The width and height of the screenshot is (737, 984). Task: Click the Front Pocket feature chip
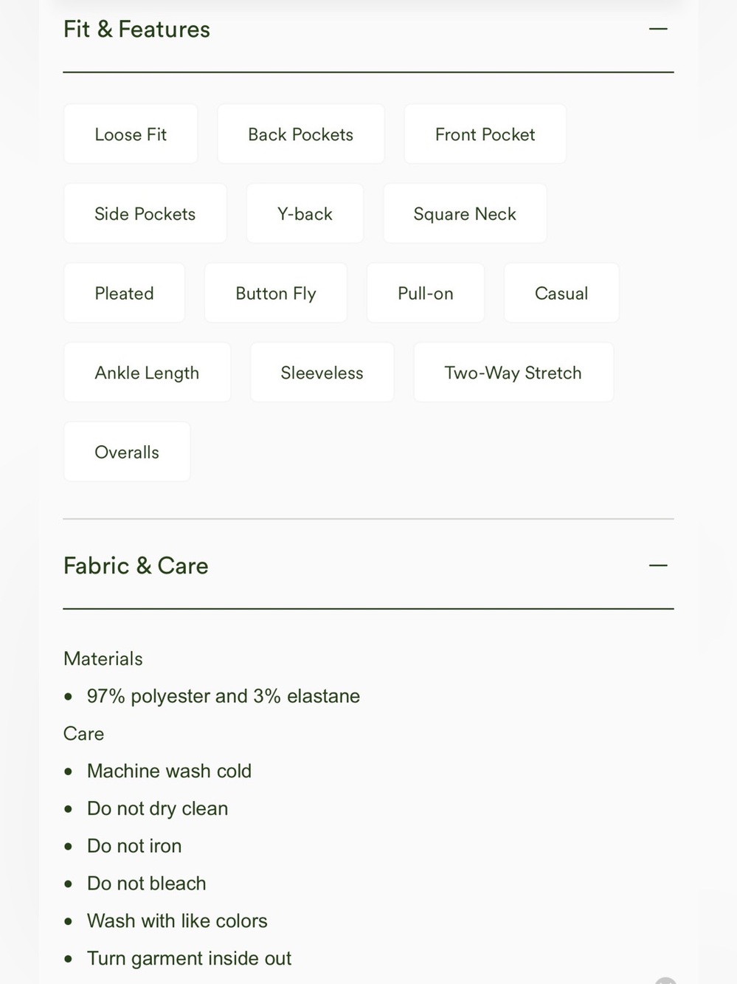[x=485, y=134]
